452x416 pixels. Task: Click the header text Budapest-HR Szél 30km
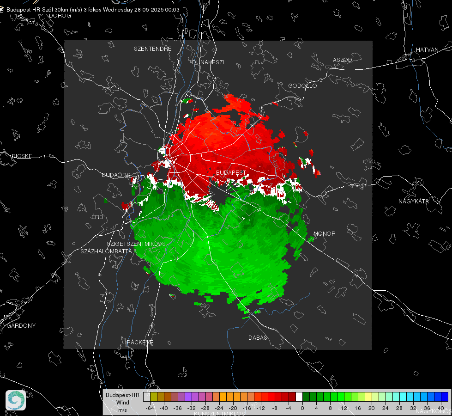pyautogui.click(x=37, y=10)
